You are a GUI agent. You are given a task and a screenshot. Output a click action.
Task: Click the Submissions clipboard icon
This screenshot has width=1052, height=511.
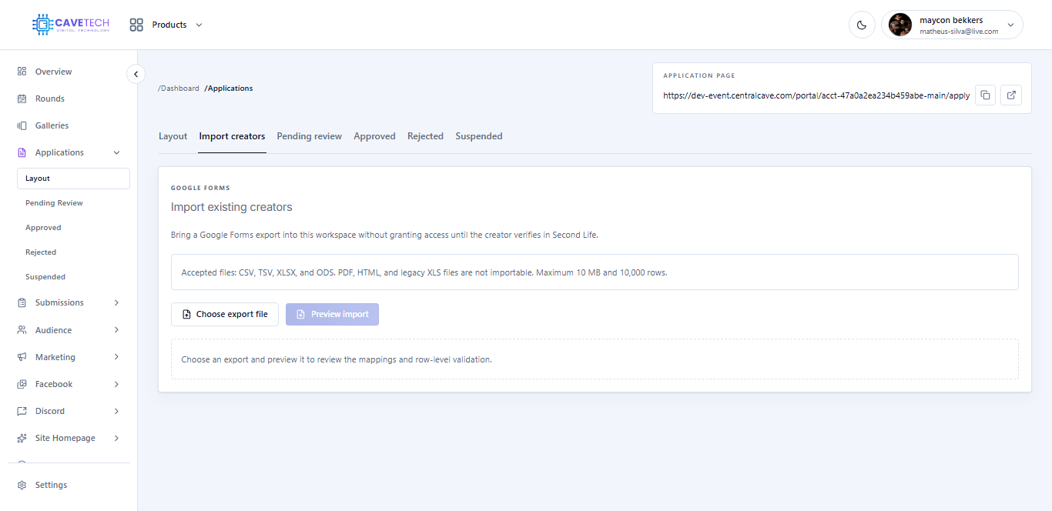[x=22, y=302]
